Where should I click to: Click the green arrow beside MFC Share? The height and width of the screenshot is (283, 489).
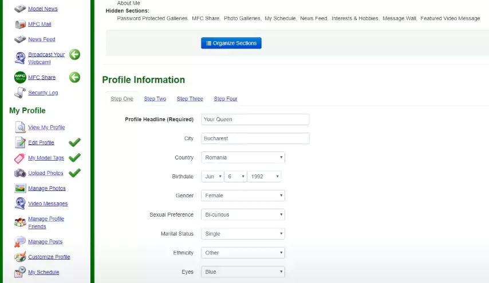tap(74, 77)
